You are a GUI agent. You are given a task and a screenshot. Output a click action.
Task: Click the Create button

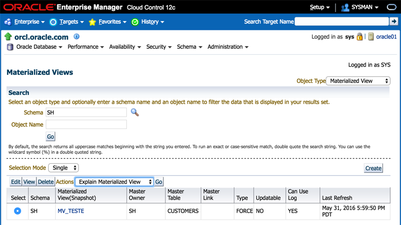(373, 168)
